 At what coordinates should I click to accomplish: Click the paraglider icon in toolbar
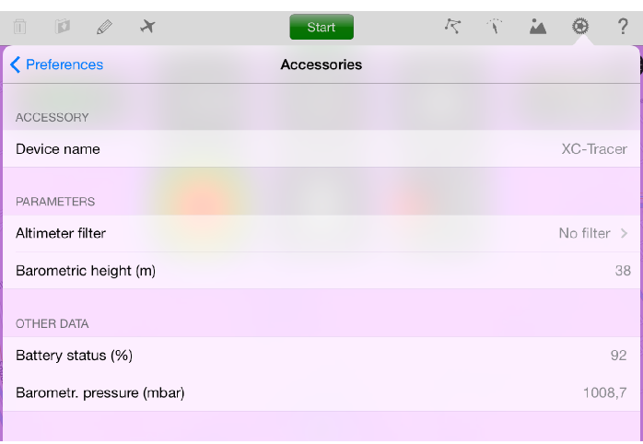(495, 27)
